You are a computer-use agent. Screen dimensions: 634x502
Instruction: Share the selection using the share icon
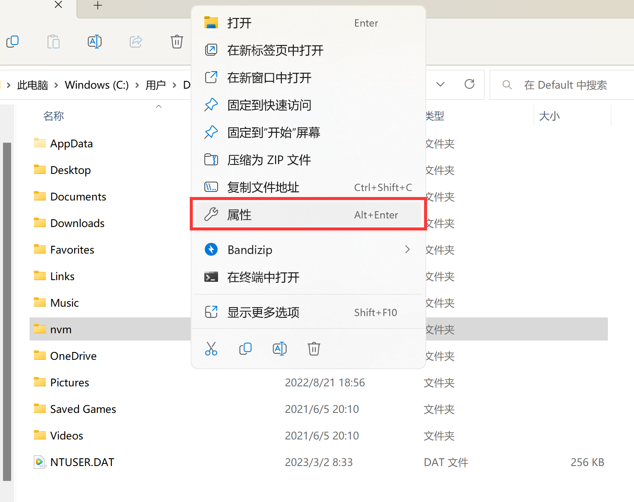point(135,42)
